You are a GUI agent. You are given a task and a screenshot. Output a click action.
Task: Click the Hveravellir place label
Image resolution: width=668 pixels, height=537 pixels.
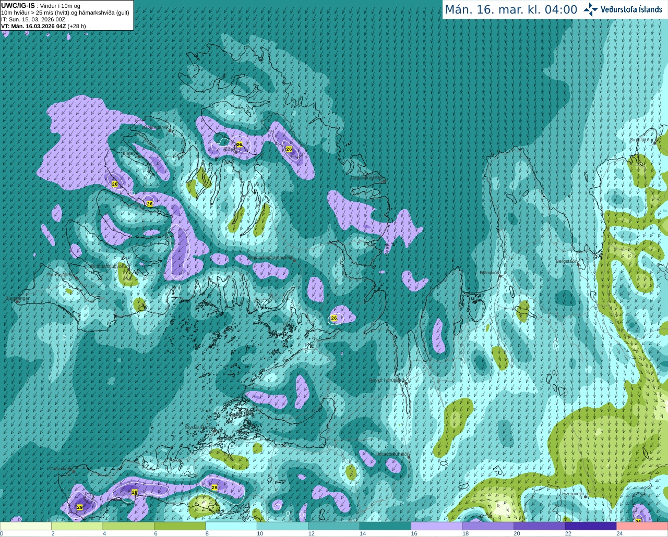pos(572,493)
